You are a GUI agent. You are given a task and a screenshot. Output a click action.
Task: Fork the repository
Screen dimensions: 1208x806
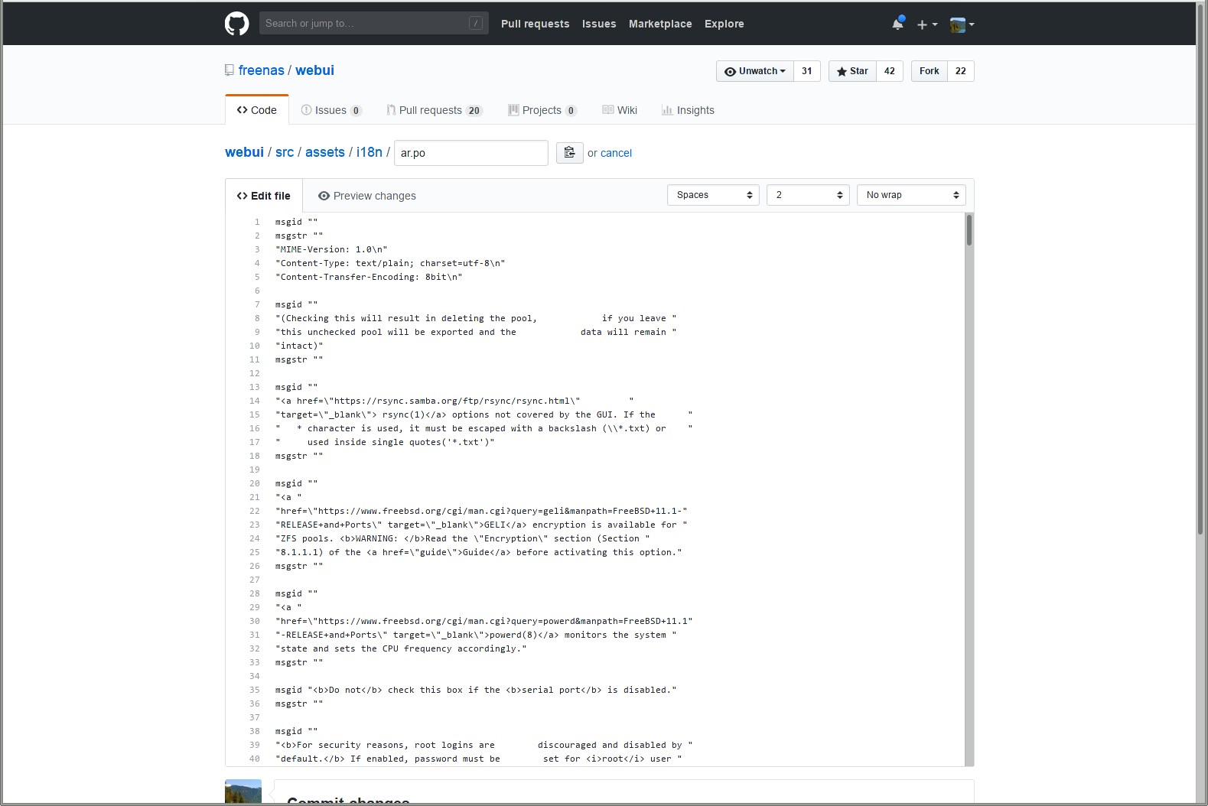tap(929, 71)
